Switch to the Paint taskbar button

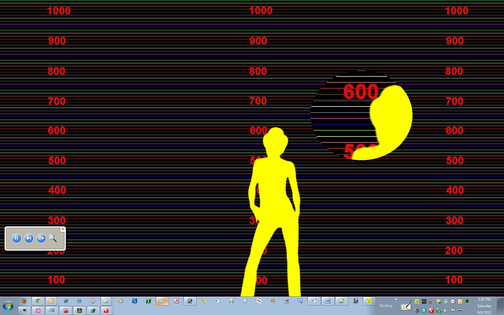coord(162,301)
